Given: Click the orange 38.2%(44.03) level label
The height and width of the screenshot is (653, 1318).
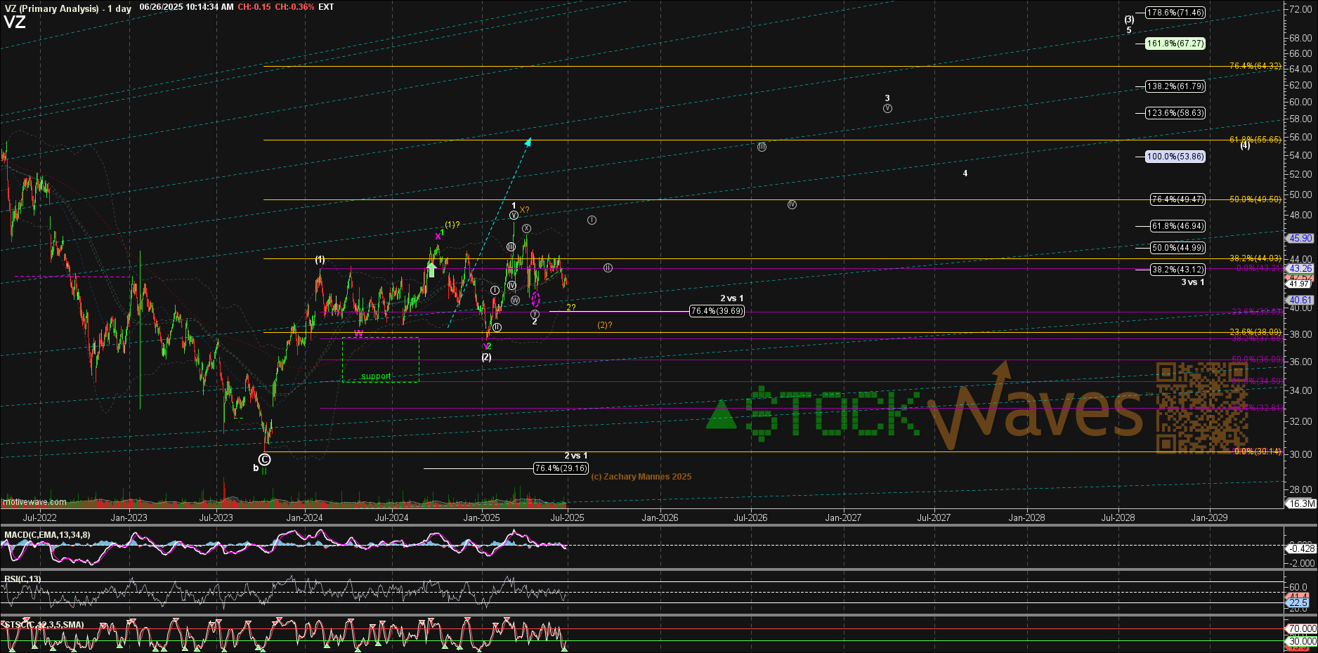Looking at the screenshot, I should pyautogui.click(x=1255, y=258).
